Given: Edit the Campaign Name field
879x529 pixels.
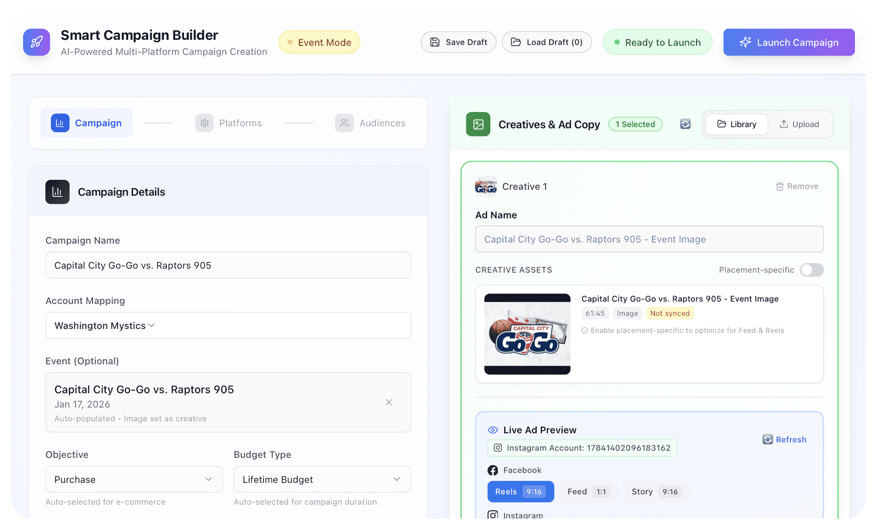Looking at the screenshot, I should tap(228, 265).
